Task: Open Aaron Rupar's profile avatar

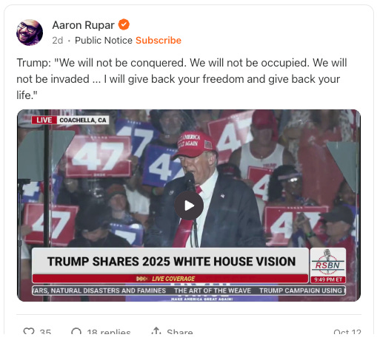Action: [30, 33]
